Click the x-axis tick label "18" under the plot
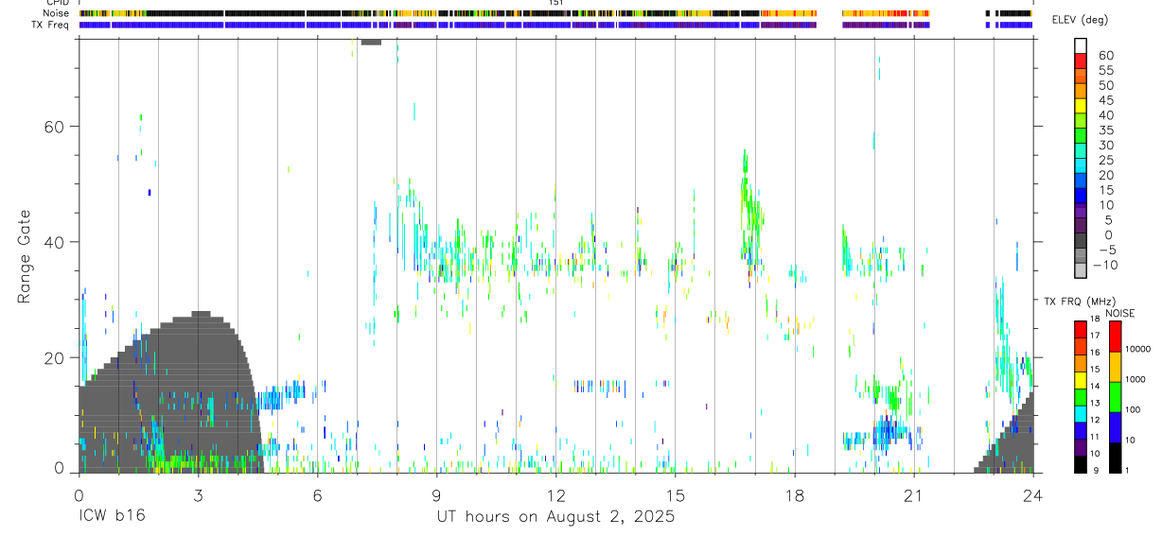 point(795,494)
